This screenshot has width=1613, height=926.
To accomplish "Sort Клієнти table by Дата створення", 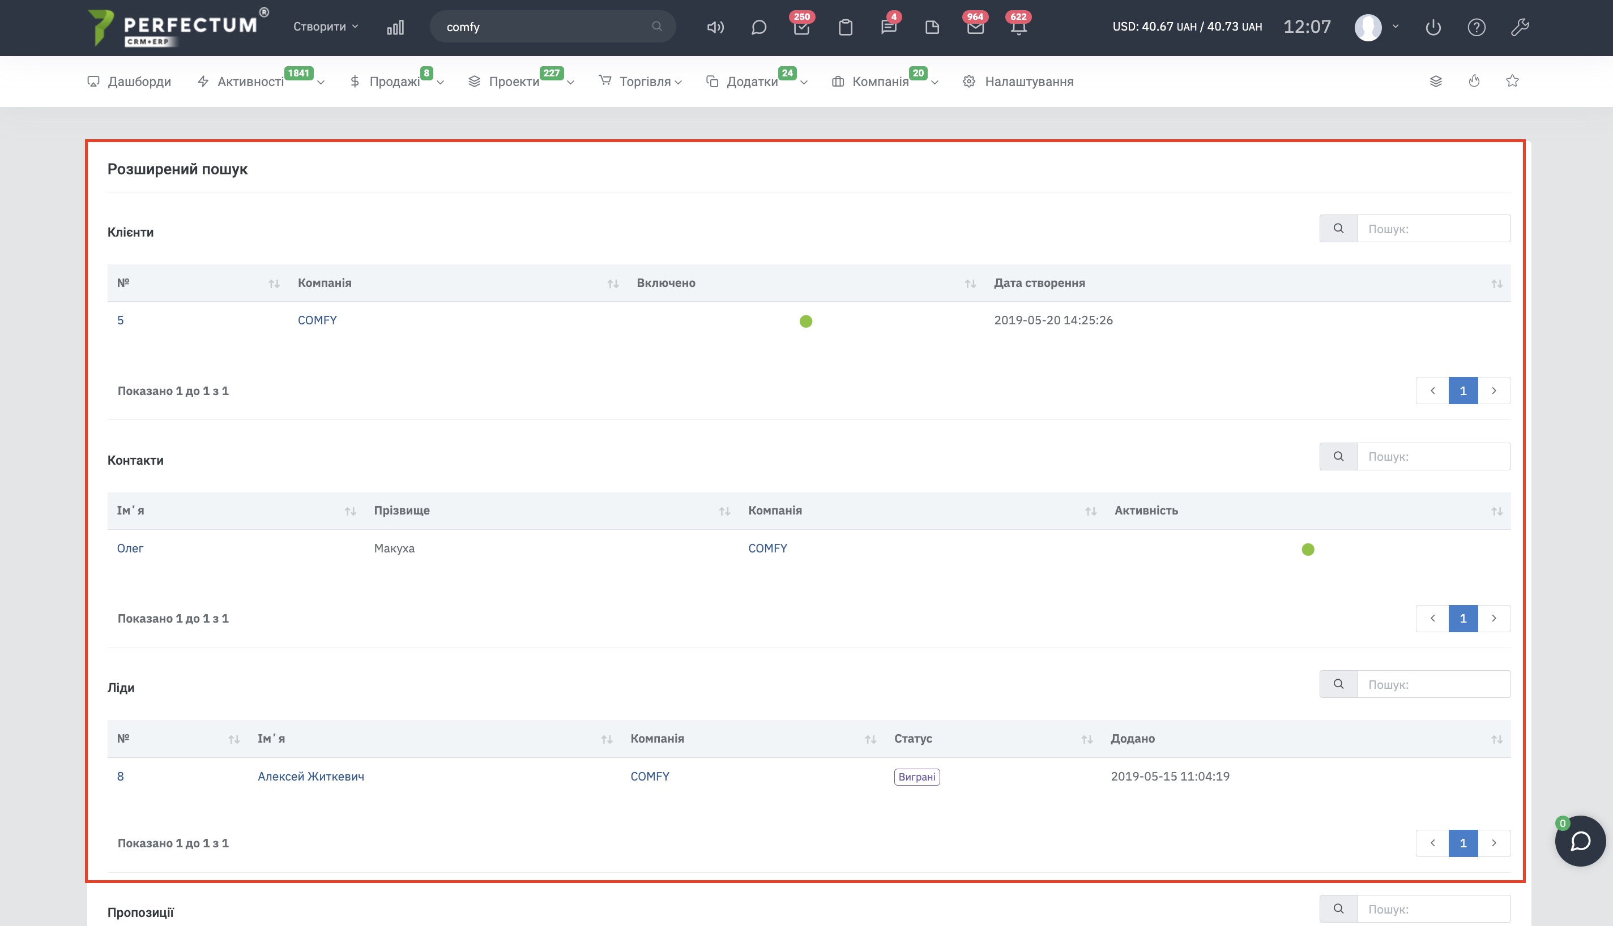I will click(1039, 283).
